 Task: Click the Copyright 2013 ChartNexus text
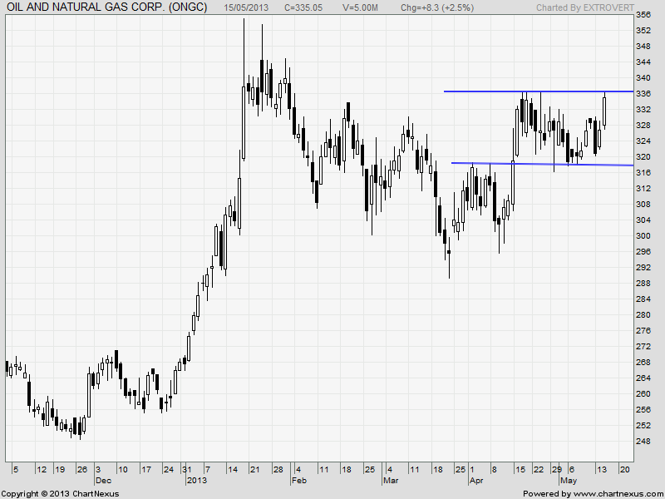pyautogui.click(x=60, y=493)
